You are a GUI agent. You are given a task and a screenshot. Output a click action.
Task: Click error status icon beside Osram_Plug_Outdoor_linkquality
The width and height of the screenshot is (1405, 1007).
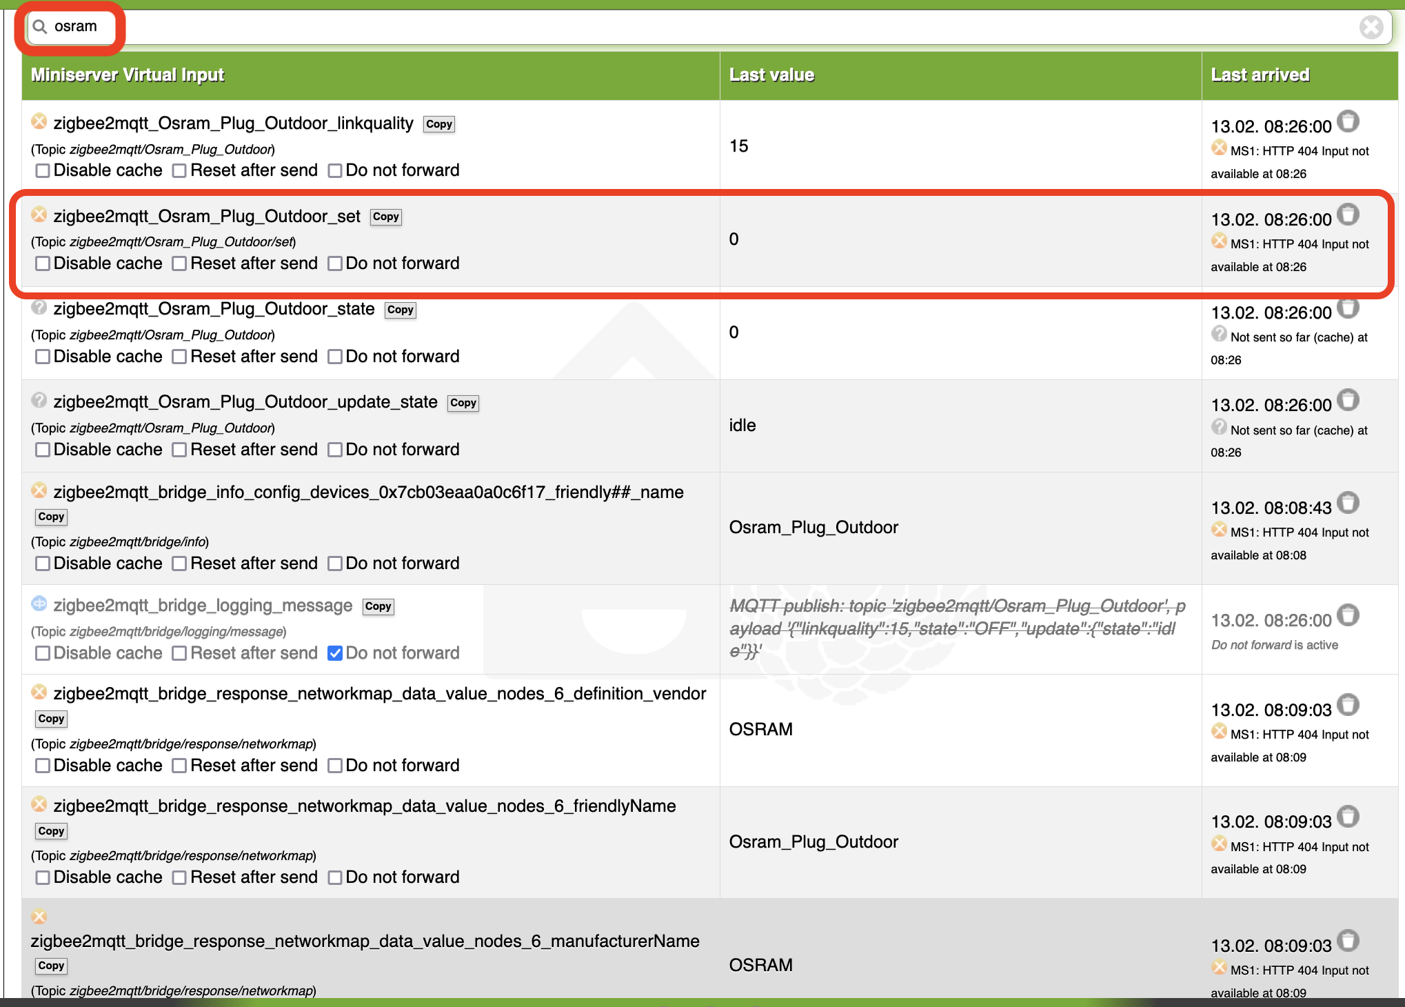(39, 121)
